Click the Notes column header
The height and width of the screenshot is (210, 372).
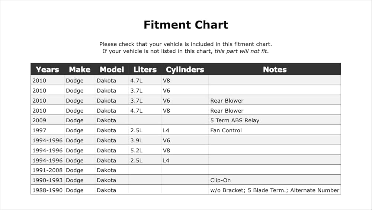click(275, 70)
